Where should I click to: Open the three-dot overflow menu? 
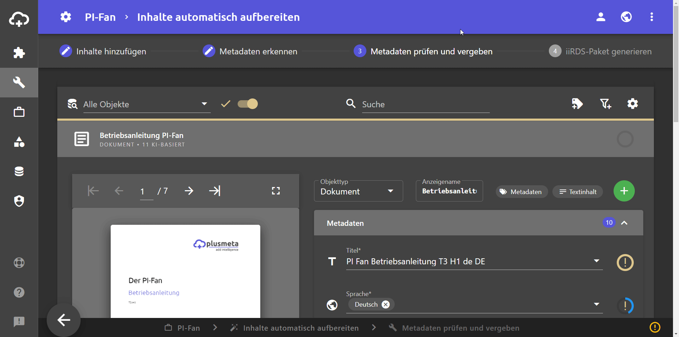click(652, 17)
